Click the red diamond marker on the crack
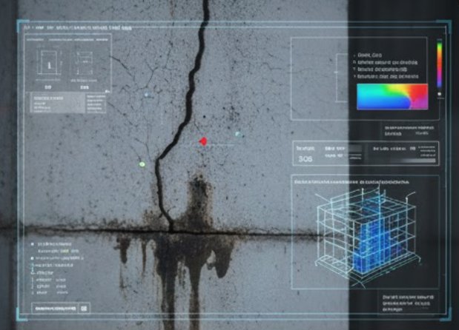Screen dimensions: 459x330 point(203,141)
